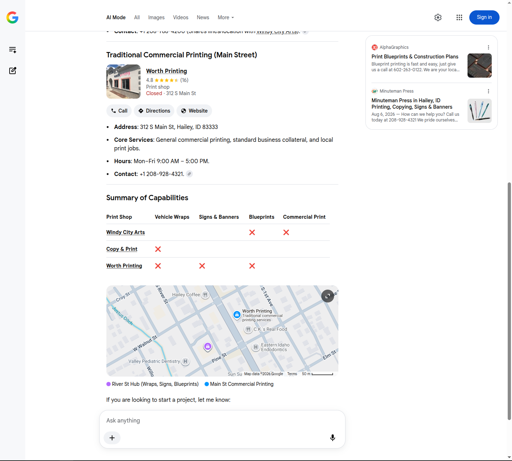Click the Sign in button
This screenshot has height=461, width=512.
(484, 17)
